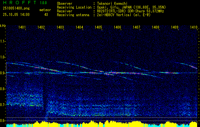Screen dimensions: 200x127
Task: Click the 1404 time marker
Action: point(79,27)
